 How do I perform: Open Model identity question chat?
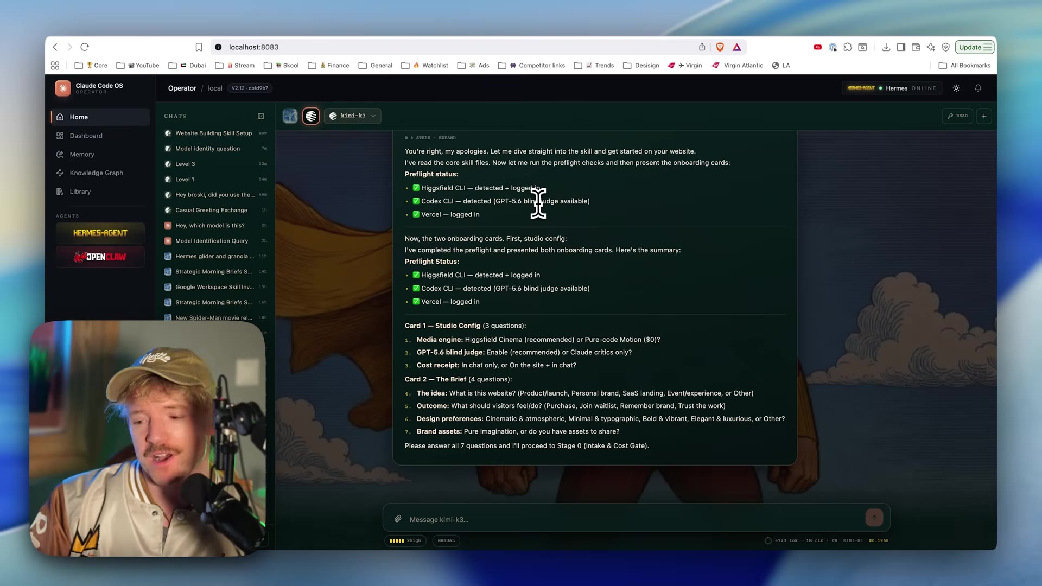click(215, 148)
